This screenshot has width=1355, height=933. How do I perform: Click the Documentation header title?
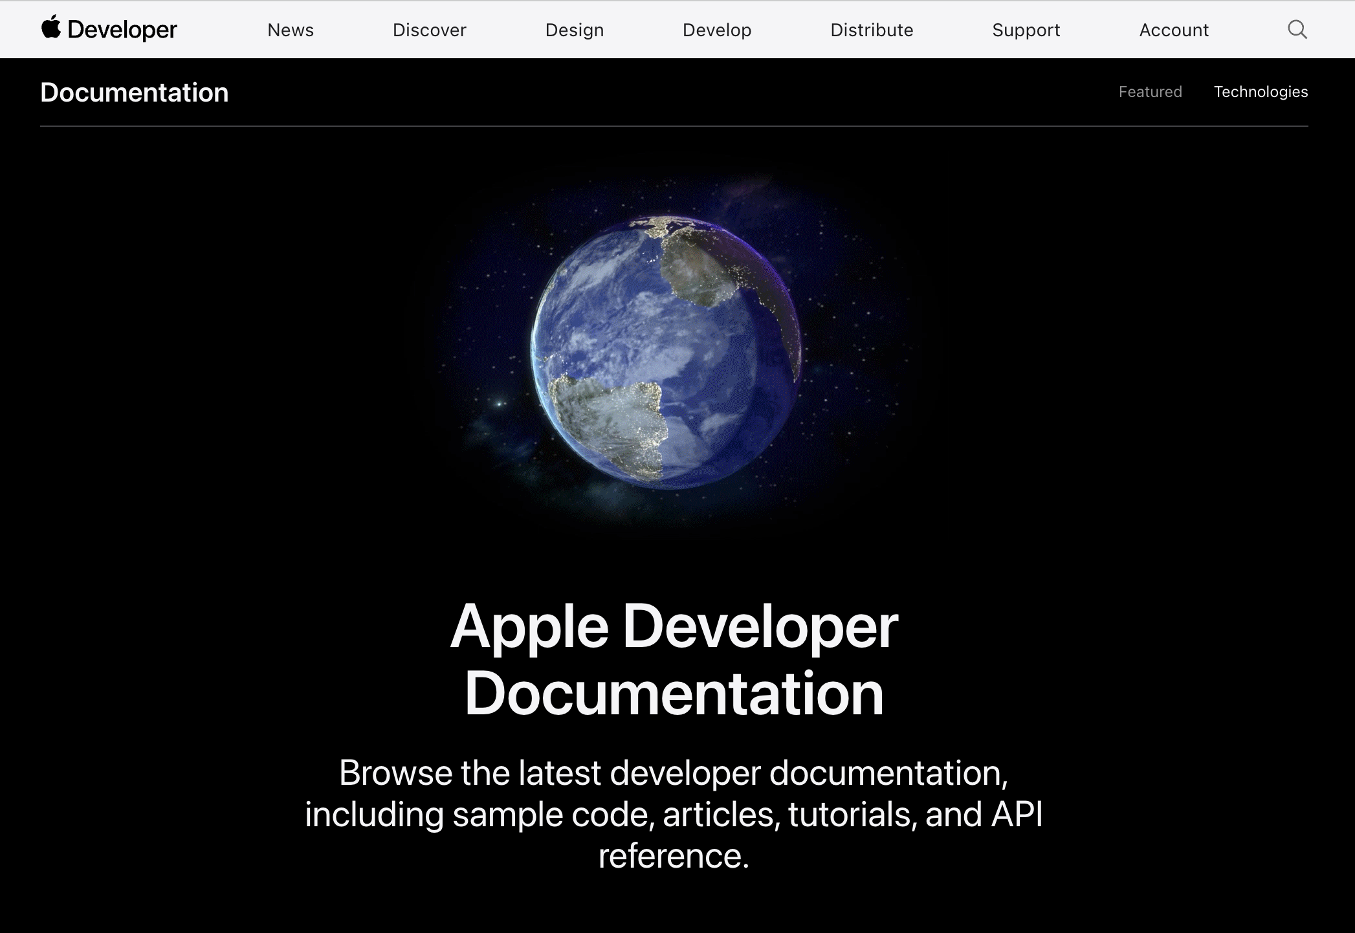[x=135, y=93]
